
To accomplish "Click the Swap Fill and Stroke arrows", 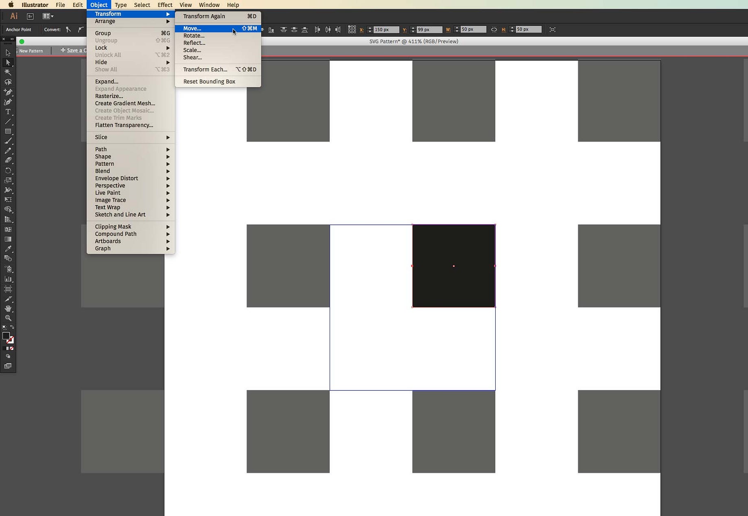I will (x=12, y=327).
